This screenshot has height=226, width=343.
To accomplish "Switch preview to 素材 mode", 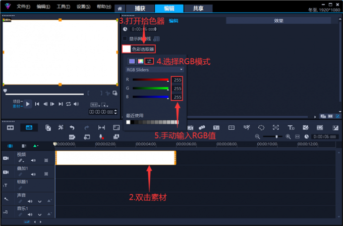I will [18, 106].
